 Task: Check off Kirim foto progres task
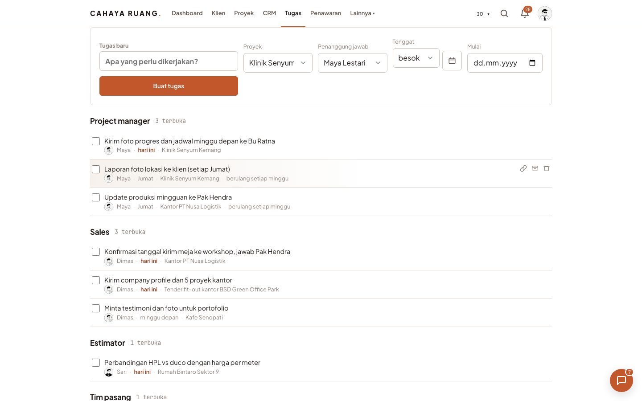[x=96, y=141]
